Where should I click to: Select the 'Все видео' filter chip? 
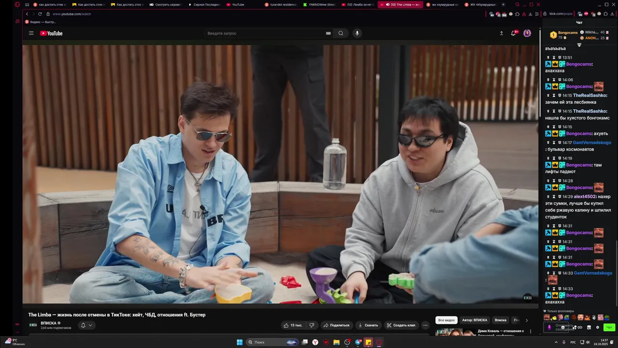point(447,320)
